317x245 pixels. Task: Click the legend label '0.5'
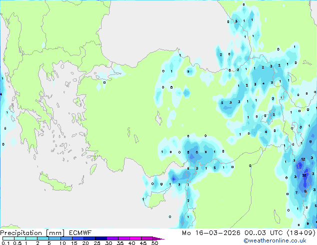click(17, 243)
